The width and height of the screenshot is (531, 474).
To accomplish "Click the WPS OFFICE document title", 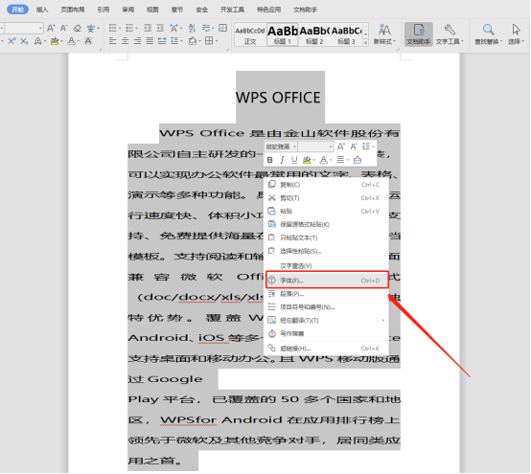I will (278, 98).
